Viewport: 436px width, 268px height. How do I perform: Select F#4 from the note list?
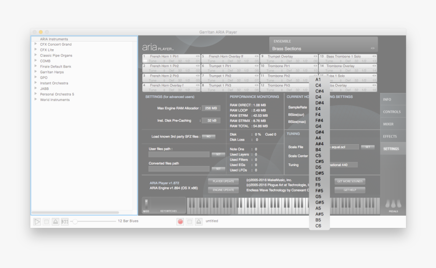(319, 120)
